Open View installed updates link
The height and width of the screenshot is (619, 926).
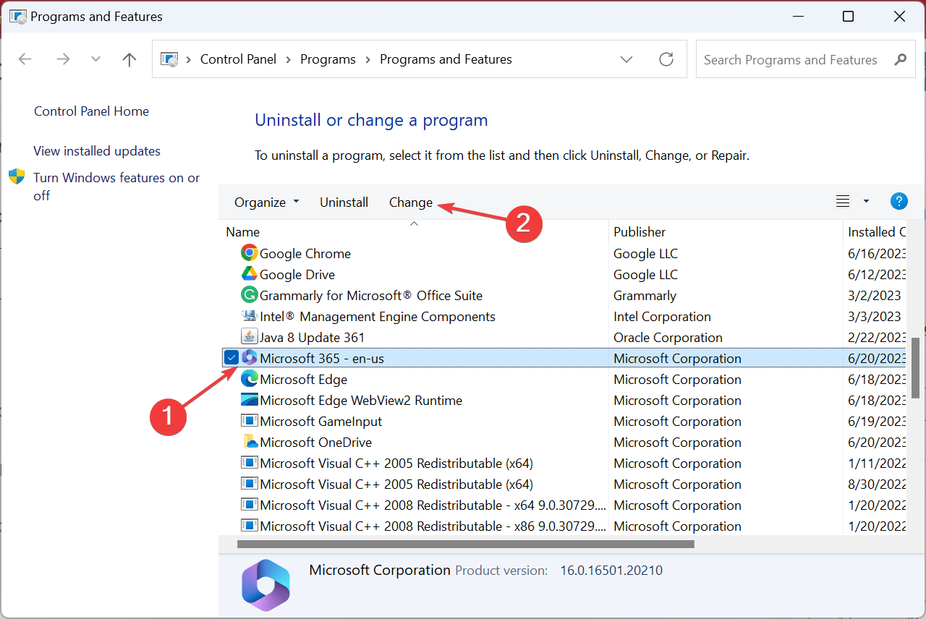(97, 151)
